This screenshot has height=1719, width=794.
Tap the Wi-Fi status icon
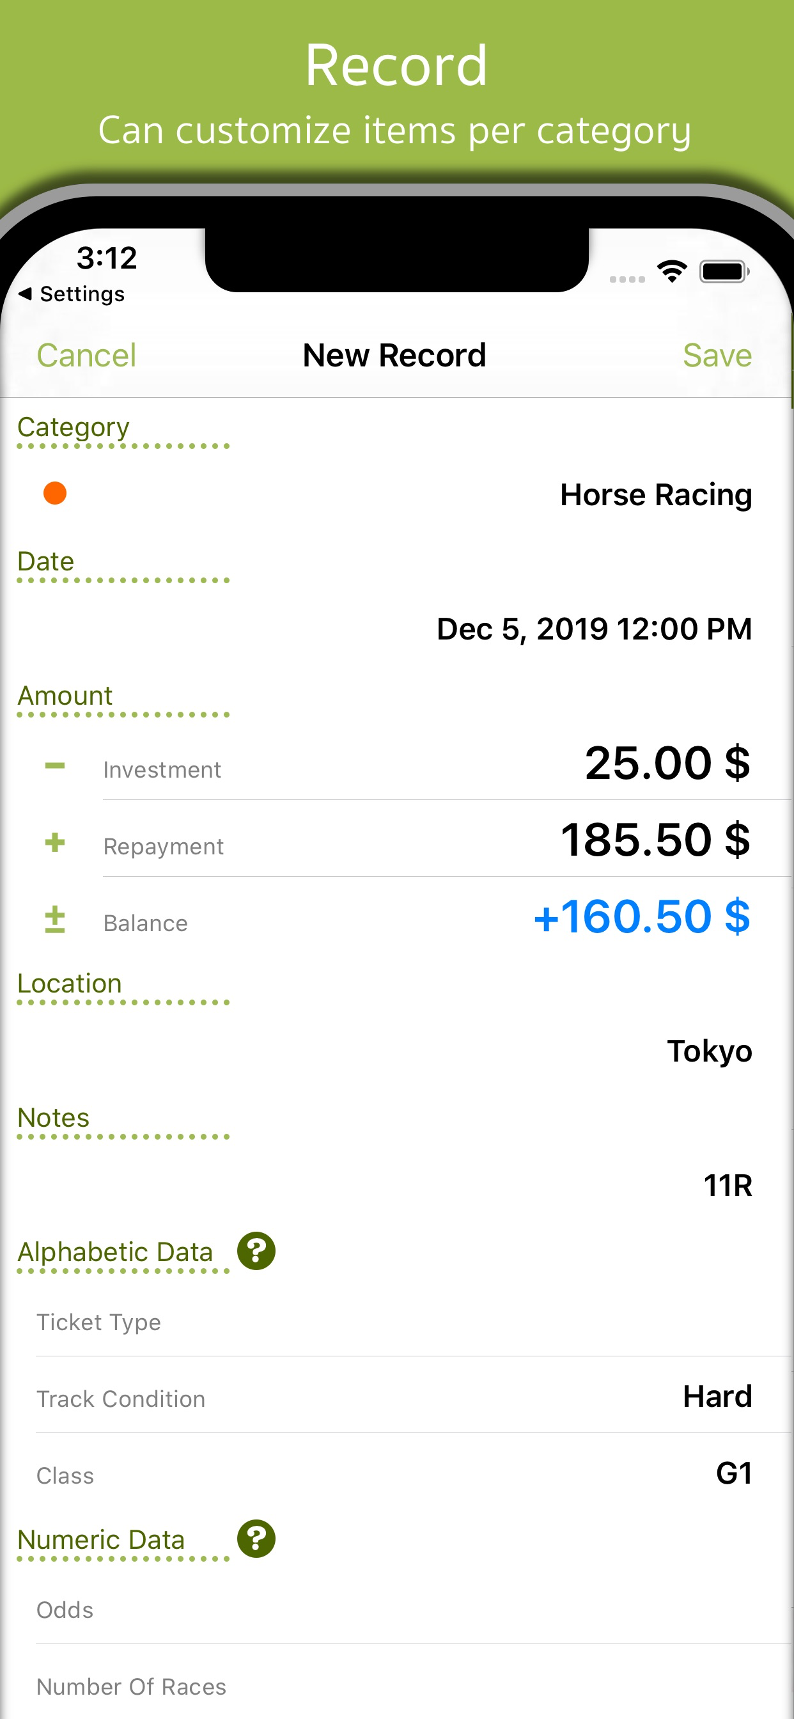click(672, 271)
